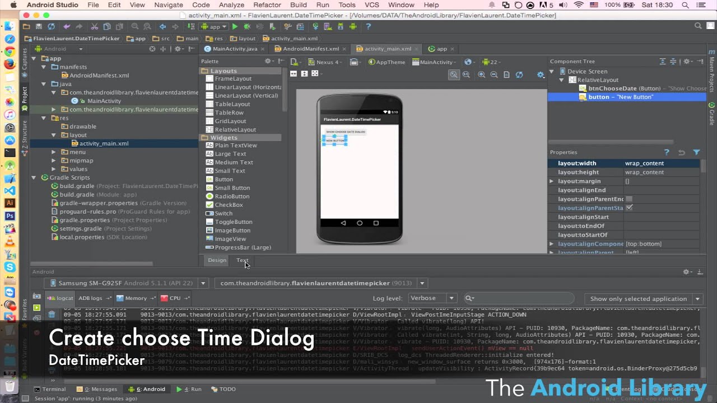Image resolution: width=717 pixels, height=403 pixels.
Task: Switch to AndroidManifest.xml tab
Action: 311,49
